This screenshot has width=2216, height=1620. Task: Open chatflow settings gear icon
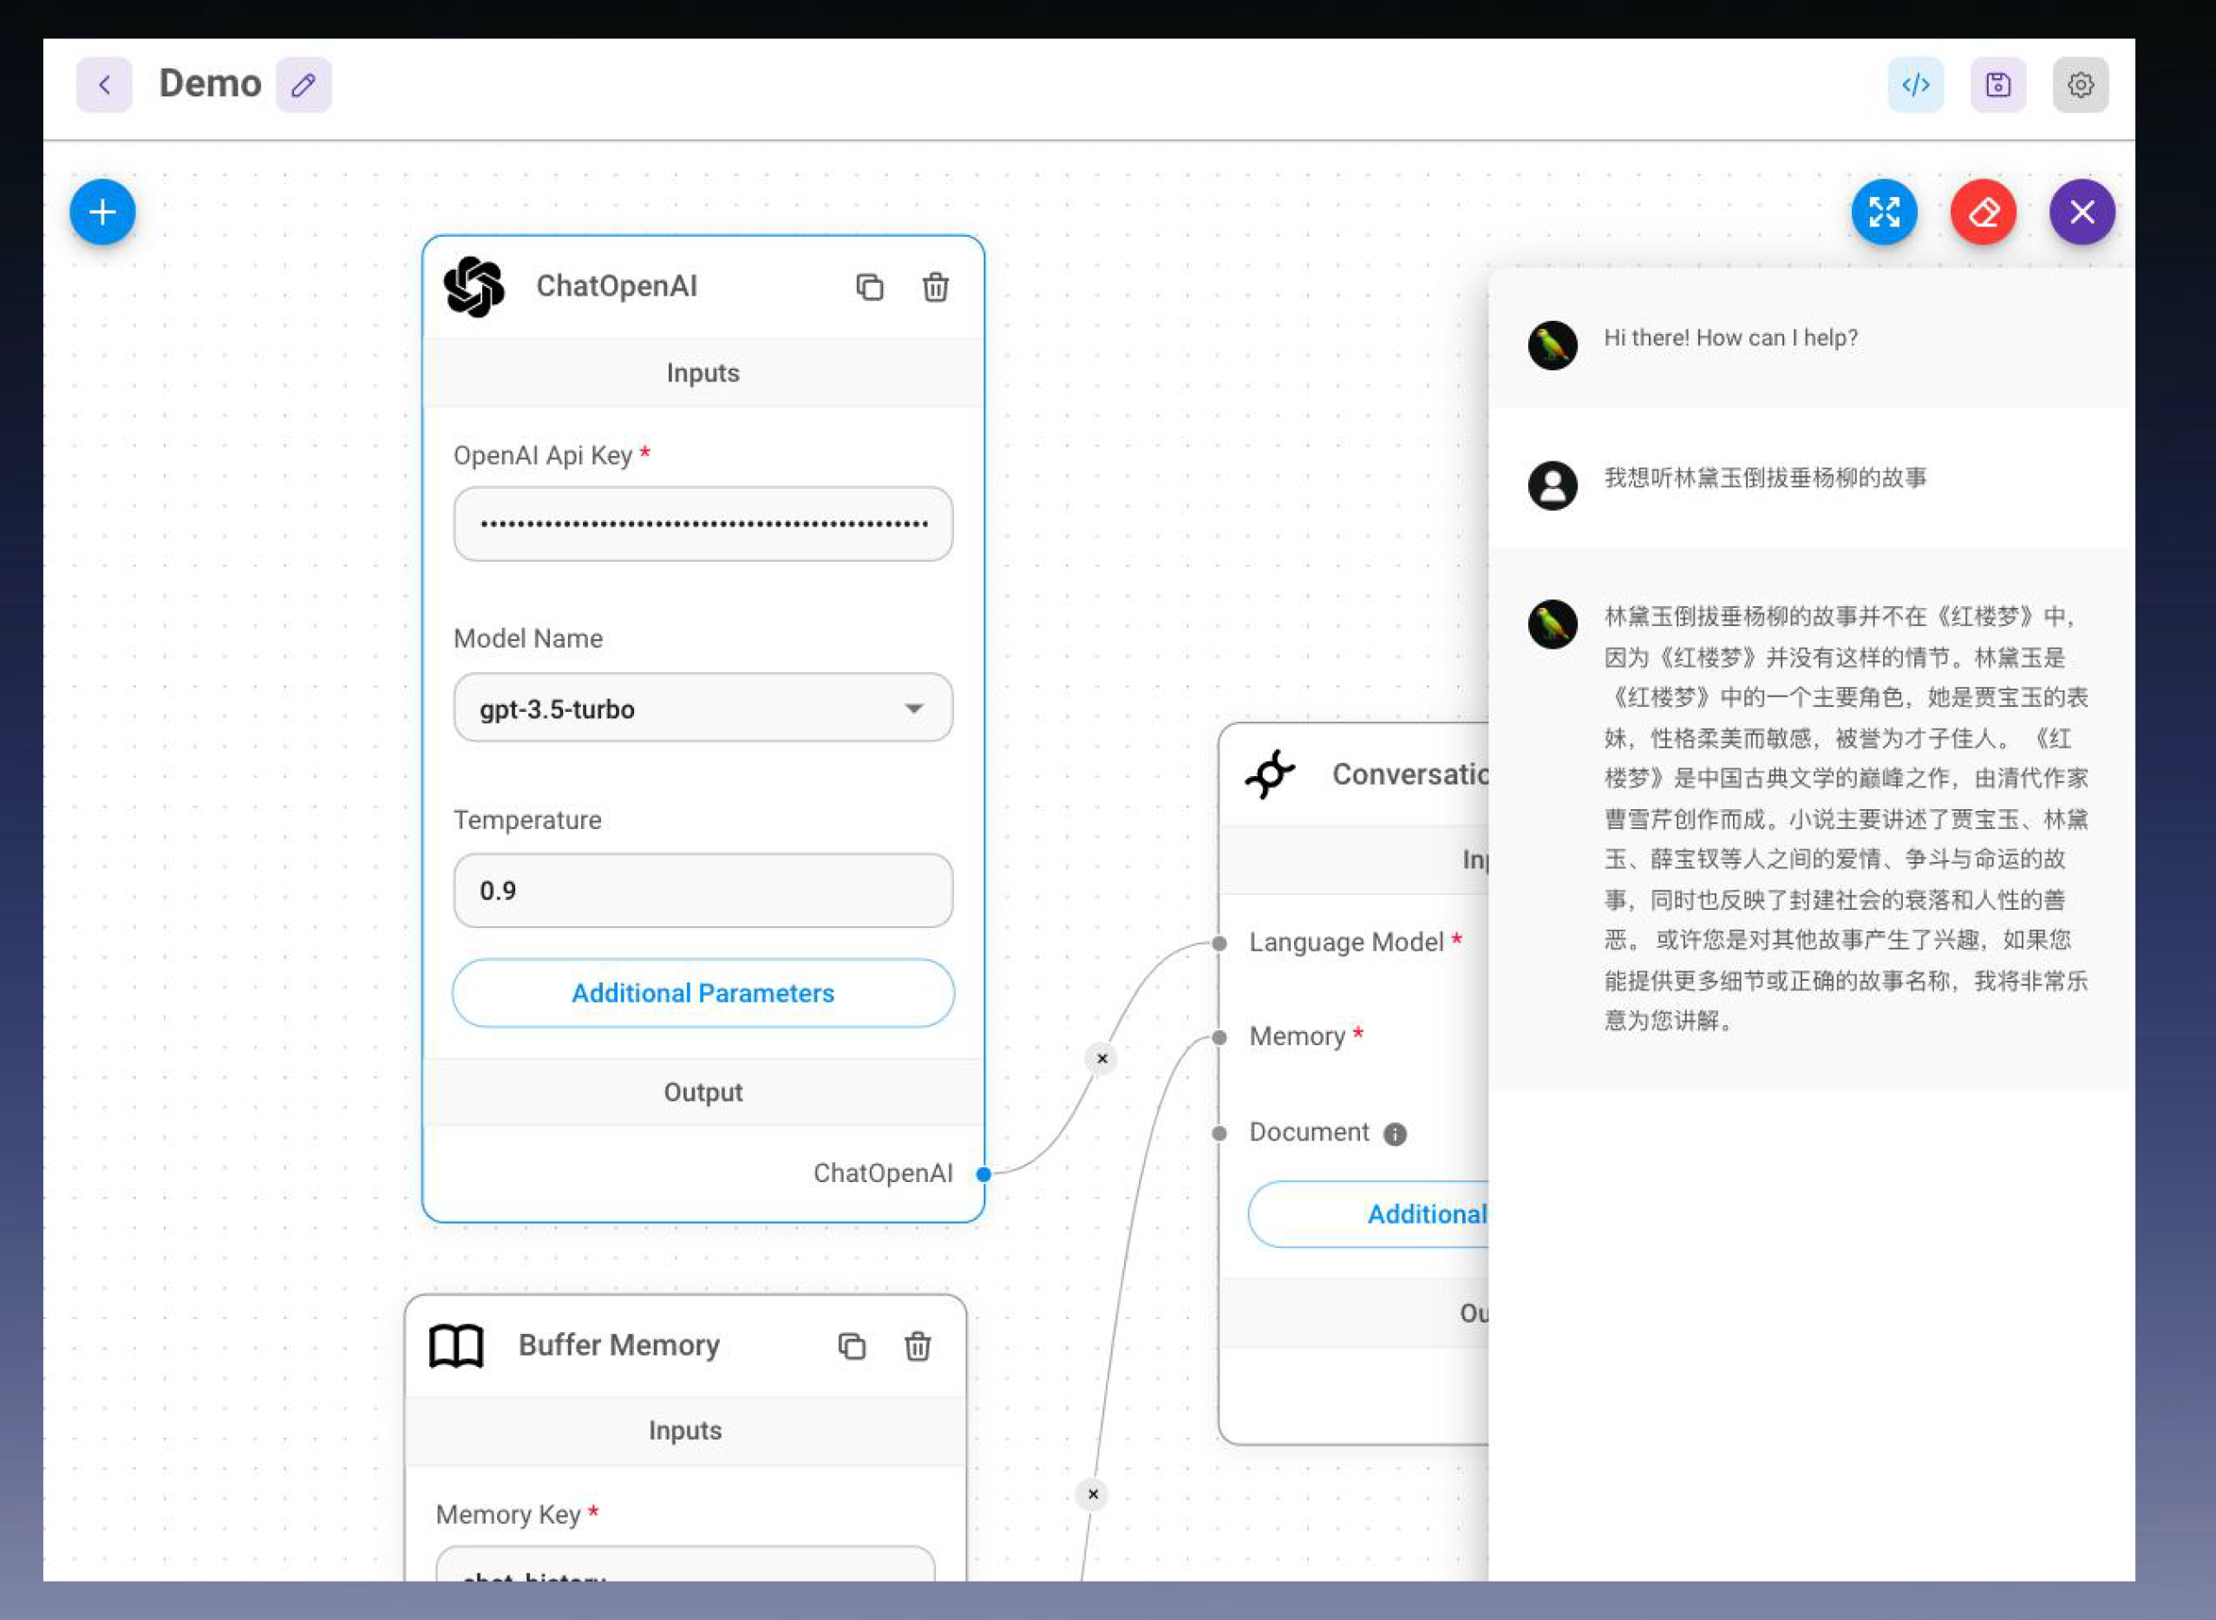tap(2080, 85)
